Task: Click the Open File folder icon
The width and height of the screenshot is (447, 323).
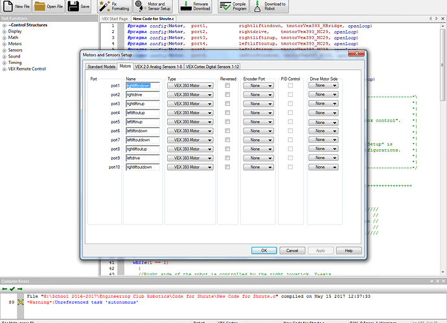Action: click(x=40, y=6)
